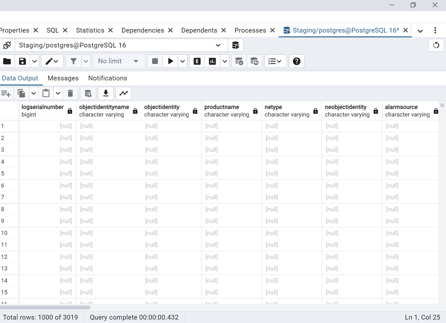Open the graph visualiser icon
Viewport: 446px width, 323px height.
coord(123,93)
